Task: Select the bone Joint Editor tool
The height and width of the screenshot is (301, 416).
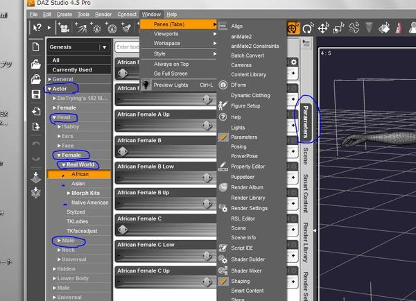Action: pyautogui.click(x=354, y=28)
